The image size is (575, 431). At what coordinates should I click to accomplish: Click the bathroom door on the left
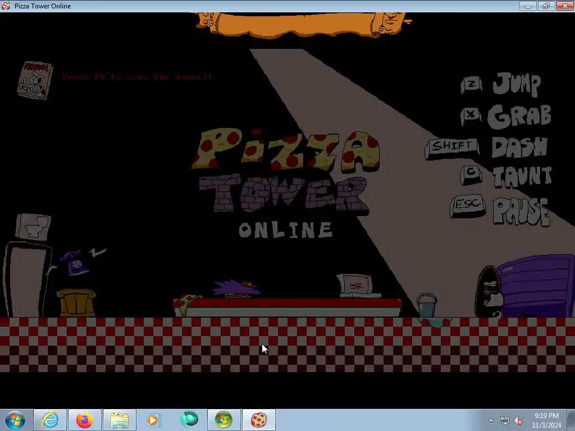pyautogui.click(x=27, y=279)
